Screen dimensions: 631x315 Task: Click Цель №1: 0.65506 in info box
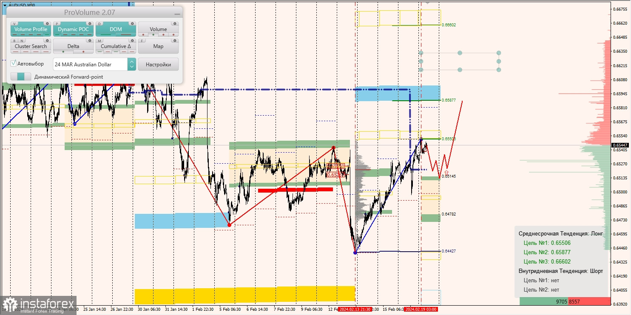click(x=547, y=243)
